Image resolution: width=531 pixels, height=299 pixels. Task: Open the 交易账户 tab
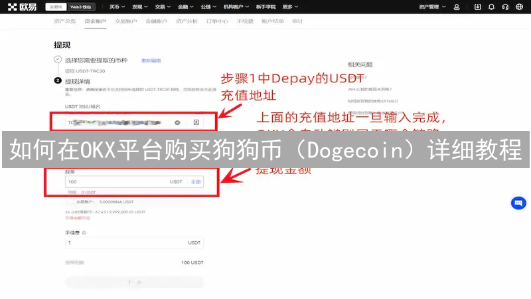[x=125, y=21]
